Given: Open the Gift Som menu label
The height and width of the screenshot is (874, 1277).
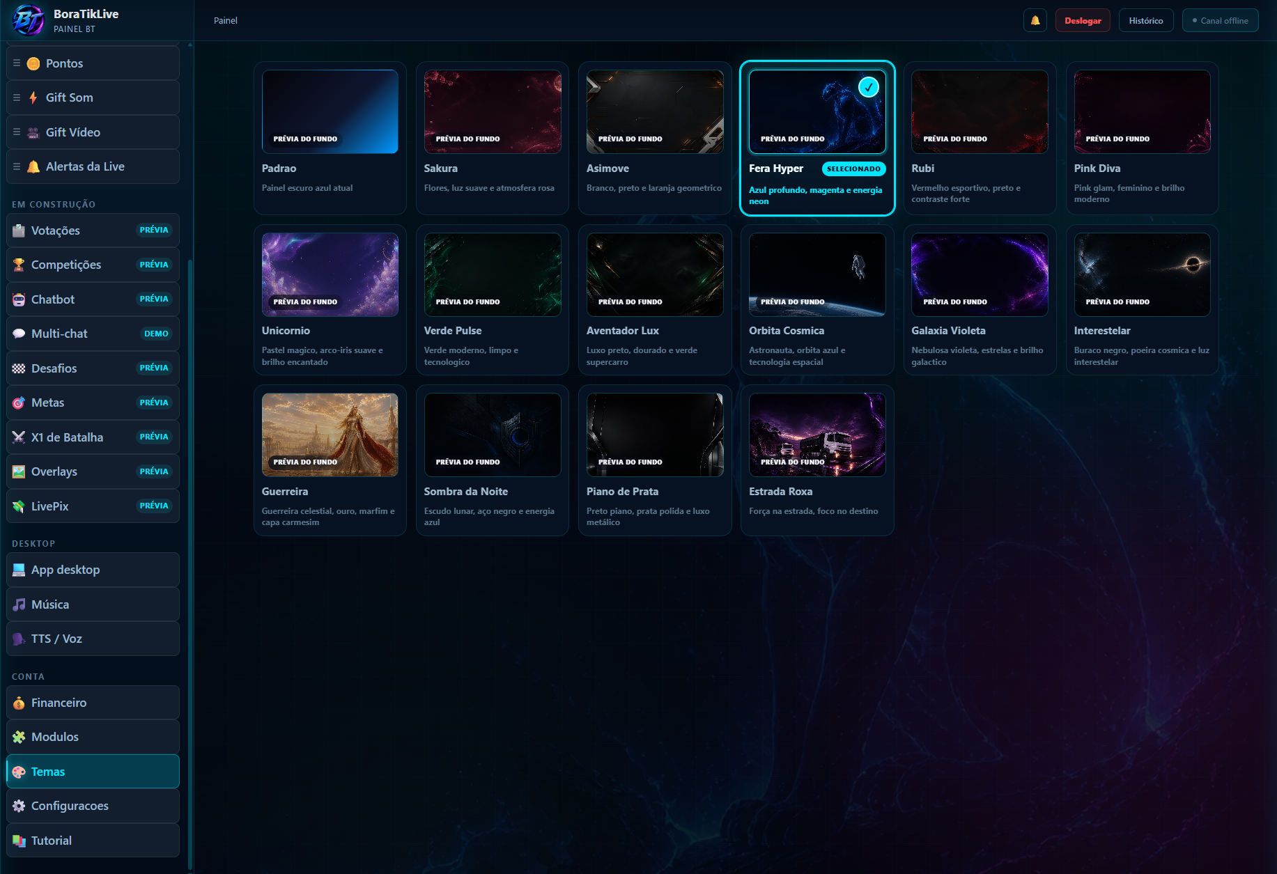Looking at the screenshot, I should 70,97.
